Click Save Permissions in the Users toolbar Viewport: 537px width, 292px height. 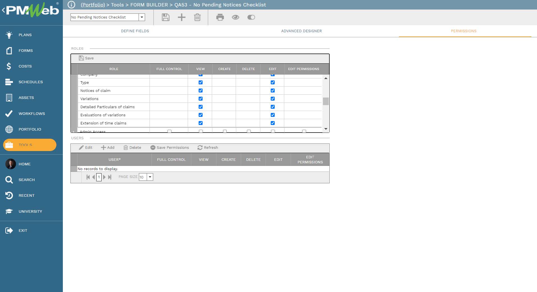point(169,148)
